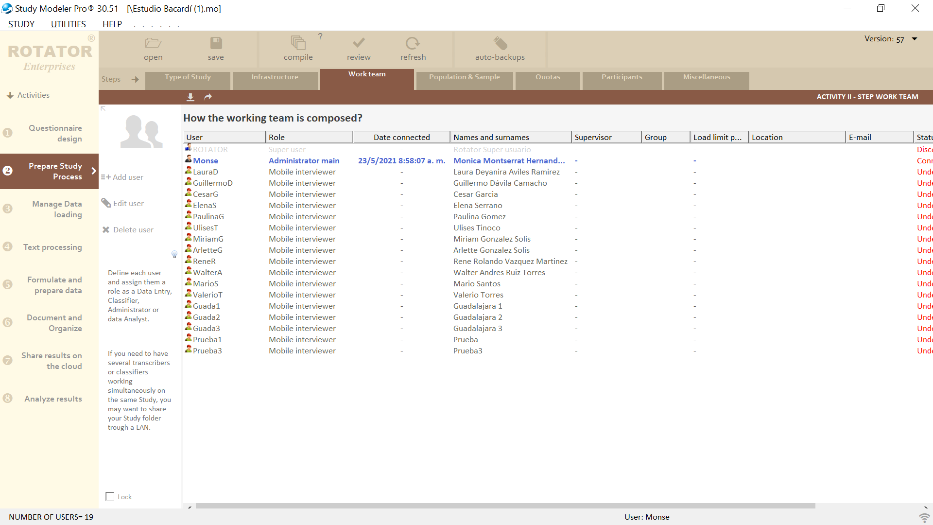This screenshot has height=525, width=933.
Task: Click the auto-backups tag icon
Action: (x=500, y=43)
